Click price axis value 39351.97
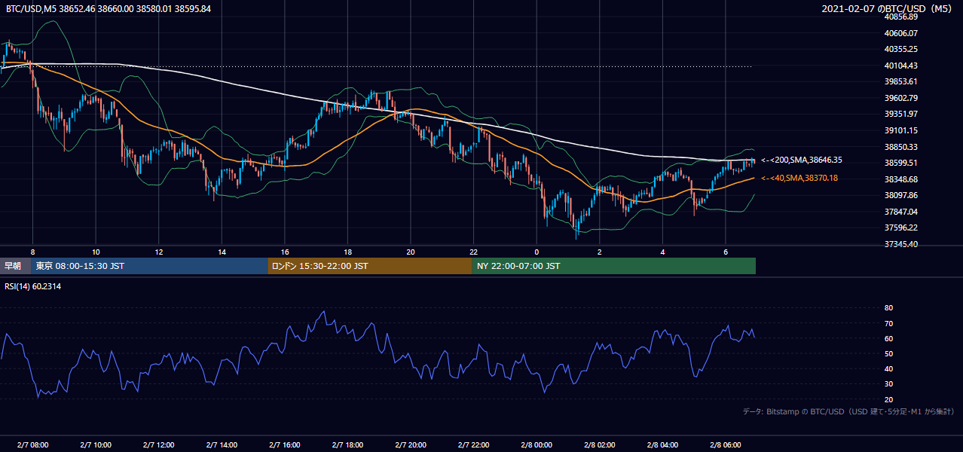 tap(900, 114)
